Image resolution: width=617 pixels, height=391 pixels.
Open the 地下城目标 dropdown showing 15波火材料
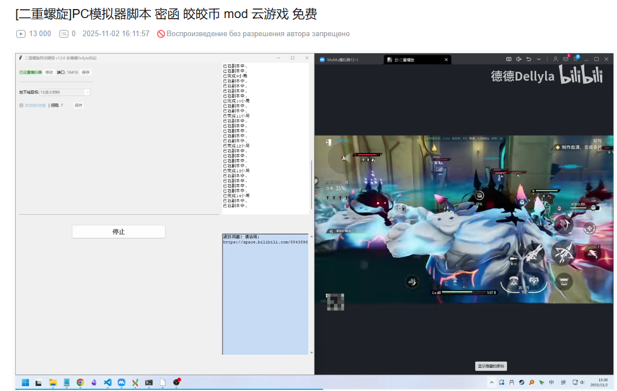click(65, 92)
